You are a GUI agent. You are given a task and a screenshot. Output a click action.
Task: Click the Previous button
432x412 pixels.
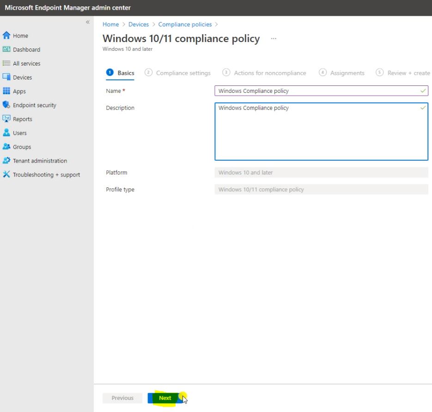(x=122, y=398)
